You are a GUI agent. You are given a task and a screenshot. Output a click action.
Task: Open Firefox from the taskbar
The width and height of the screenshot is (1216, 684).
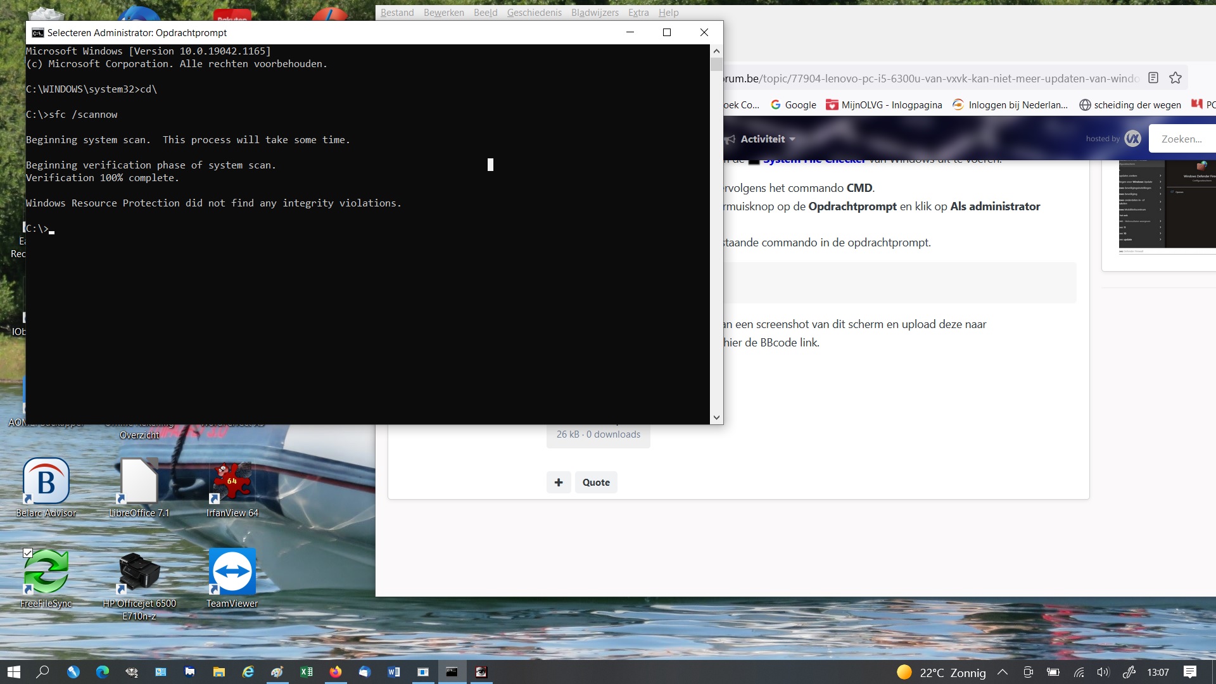[x=336, y=673]
